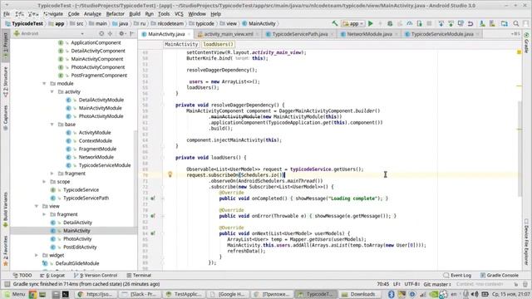Click the Git: master branch widget
Screen dimensions: 532x299
point(437,284)
